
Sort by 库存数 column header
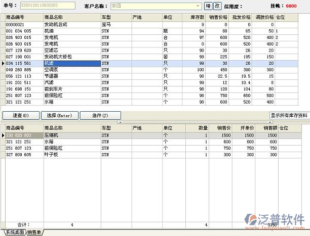pyautogui.click(x=194, y=17)
